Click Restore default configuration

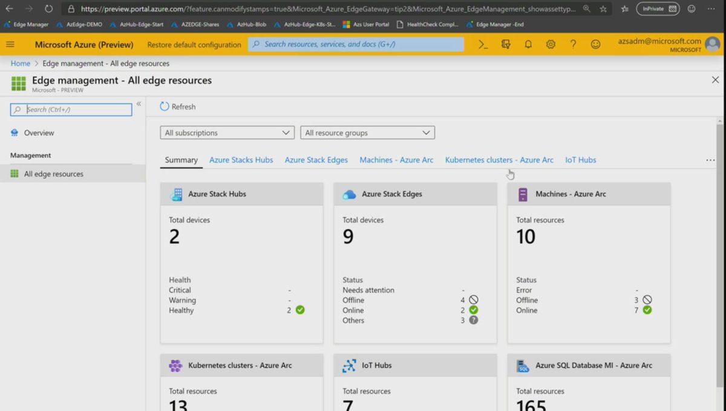pos(194,45)
